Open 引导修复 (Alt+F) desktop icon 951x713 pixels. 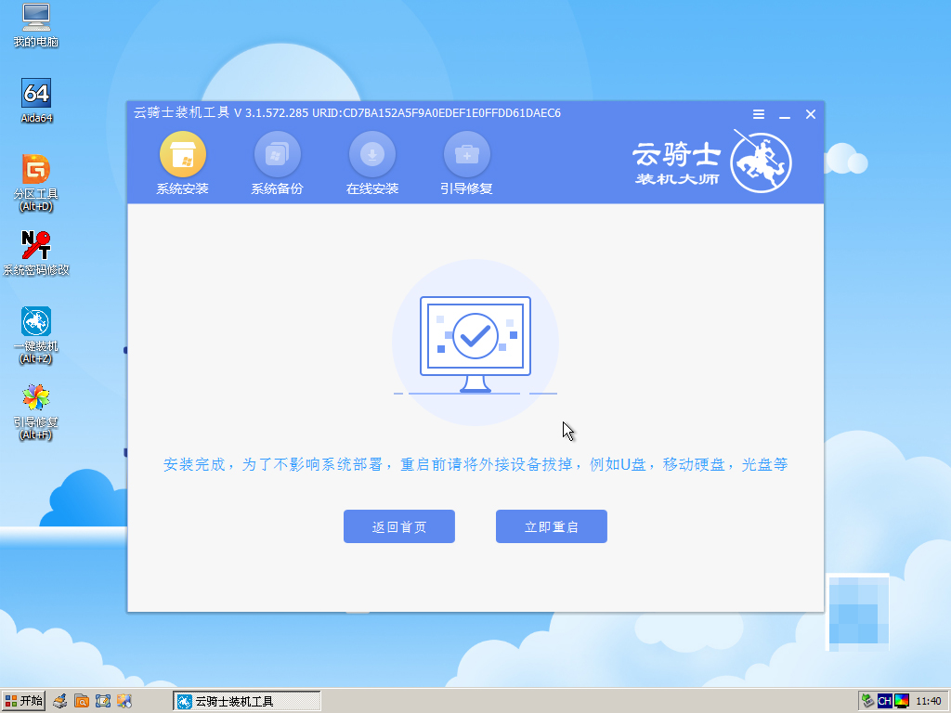36,411
